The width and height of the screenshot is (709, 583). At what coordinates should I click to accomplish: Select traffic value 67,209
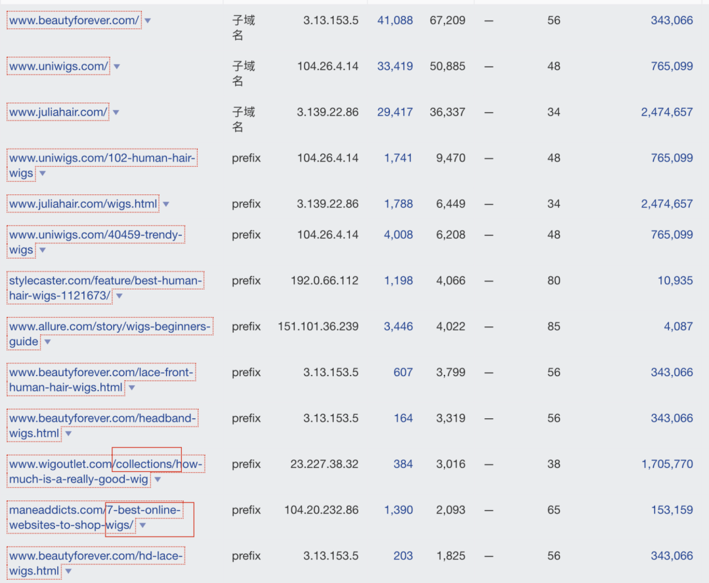pyautogui.click(x=447, y=20)
